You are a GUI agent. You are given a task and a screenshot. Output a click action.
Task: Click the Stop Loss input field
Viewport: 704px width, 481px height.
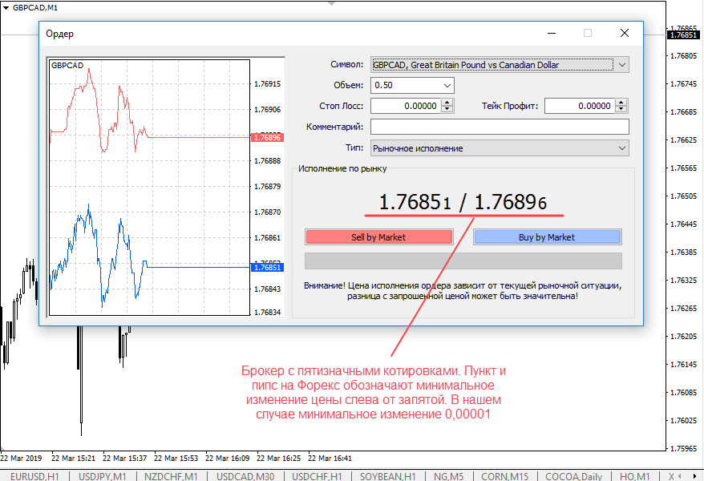pyautogui.click(x=407, y=107)
